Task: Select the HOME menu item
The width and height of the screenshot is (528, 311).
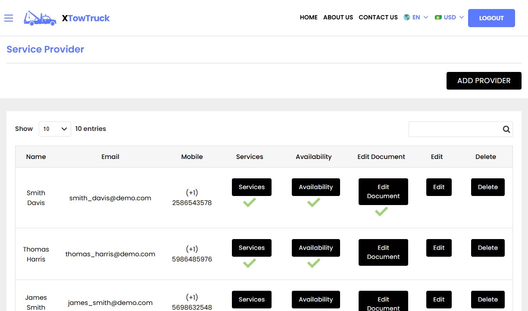Action: [309, 17]
